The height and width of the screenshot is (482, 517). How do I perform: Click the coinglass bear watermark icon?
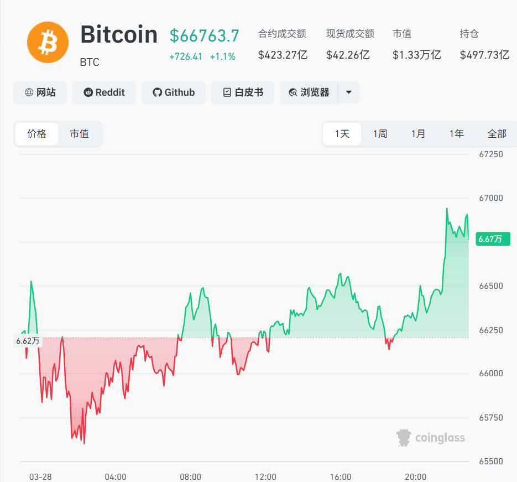coord(404,437)
